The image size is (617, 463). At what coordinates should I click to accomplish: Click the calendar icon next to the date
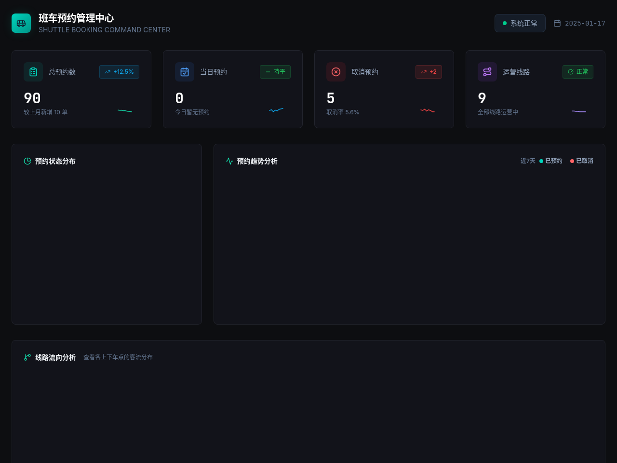point(557,23)
